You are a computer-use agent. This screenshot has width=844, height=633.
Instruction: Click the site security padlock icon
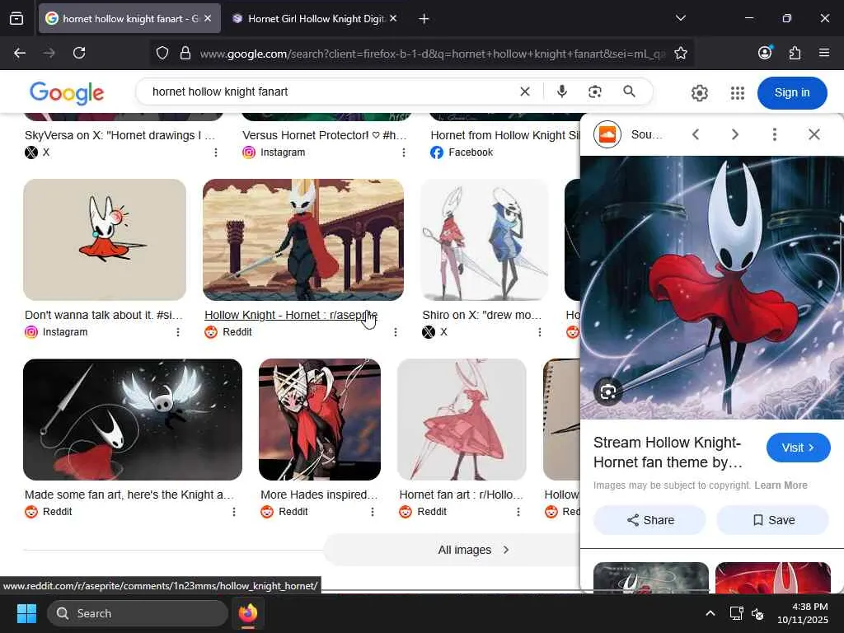click(x=185, y=53)
